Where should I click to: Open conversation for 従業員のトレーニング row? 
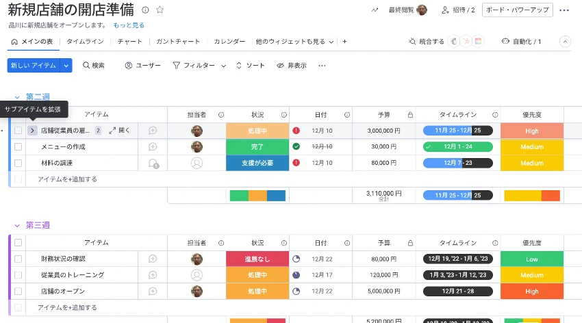click(153, 275)
